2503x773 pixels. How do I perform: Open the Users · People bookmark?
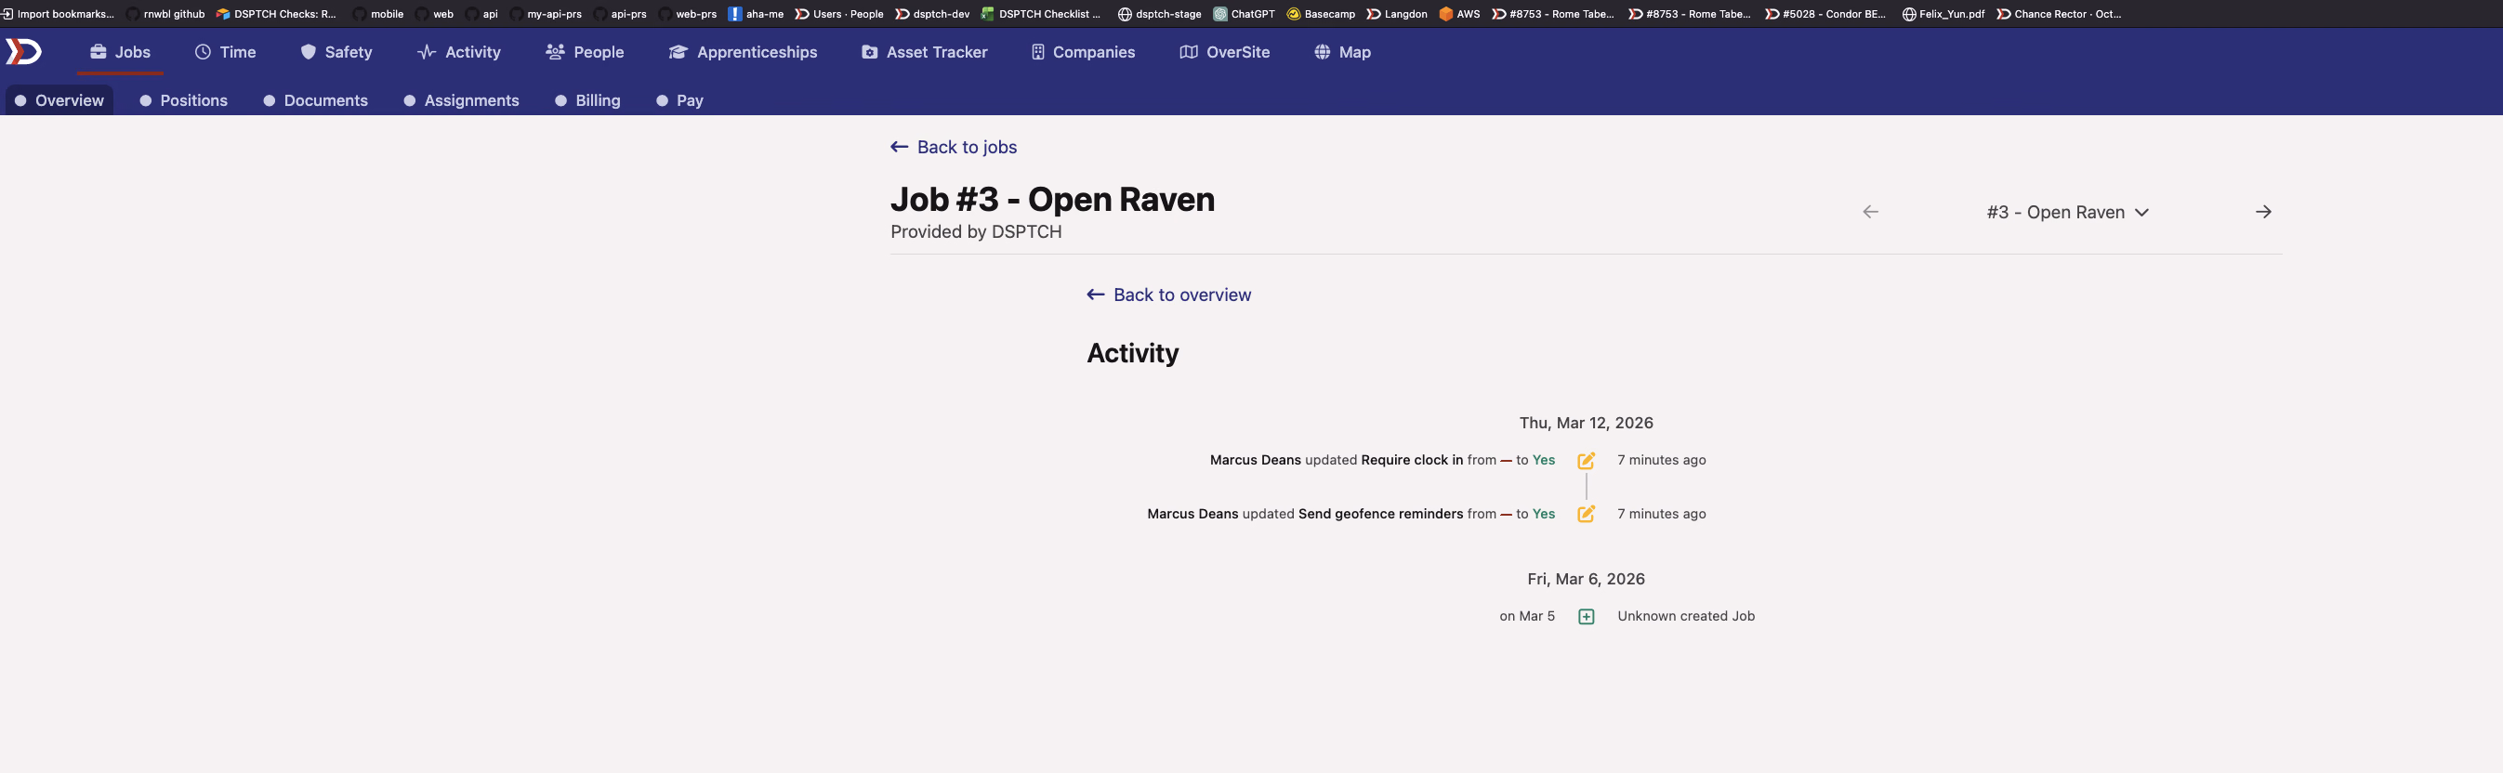coord(839,14)
